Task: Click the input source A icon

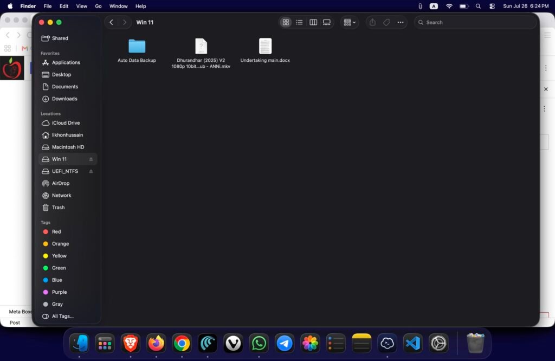Action: click(x=434, y=6)
